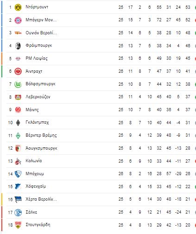
Task: Click the Κολωνία team name
Action: 34,161
